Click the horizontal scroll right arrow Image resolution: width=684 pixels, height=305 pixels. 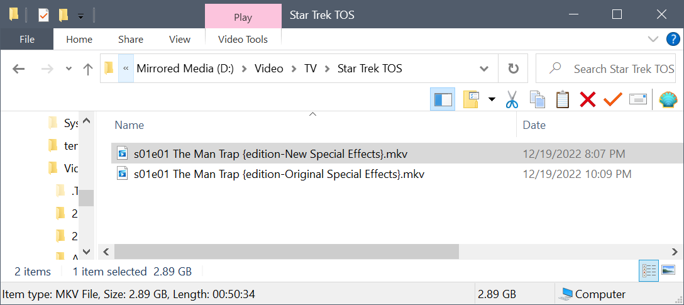pos(675,252)
